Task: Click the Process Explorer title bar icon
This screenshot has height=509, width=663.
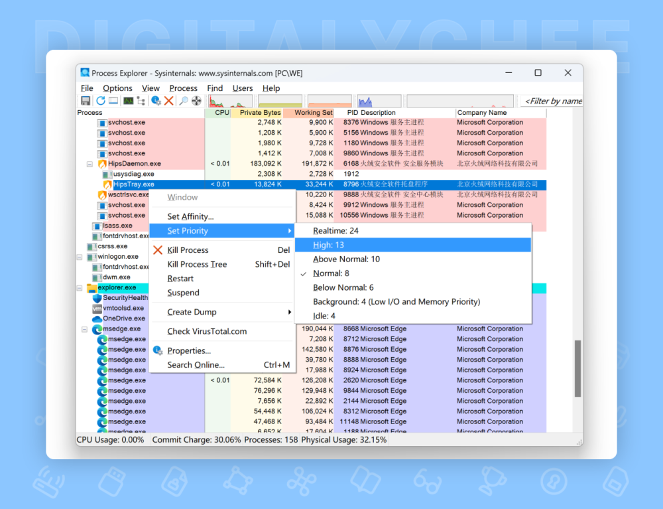Action: pos(85,73)
